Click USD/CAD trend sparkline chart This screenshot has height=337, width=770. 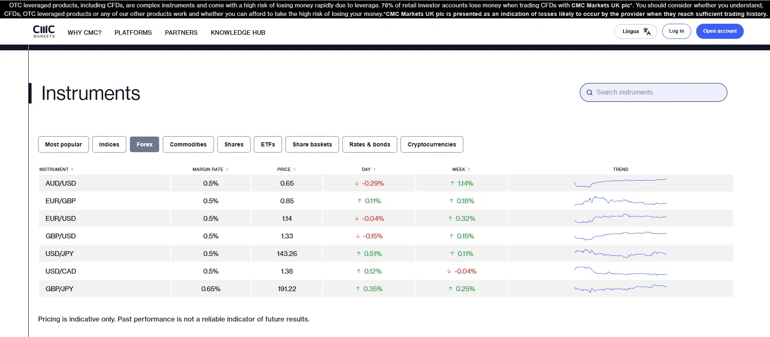pyautogui.click(x=620, y=271)
